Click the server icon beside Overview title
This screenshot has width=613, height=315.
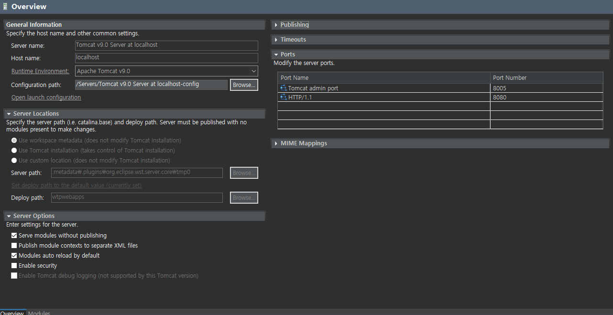point(5,7)
